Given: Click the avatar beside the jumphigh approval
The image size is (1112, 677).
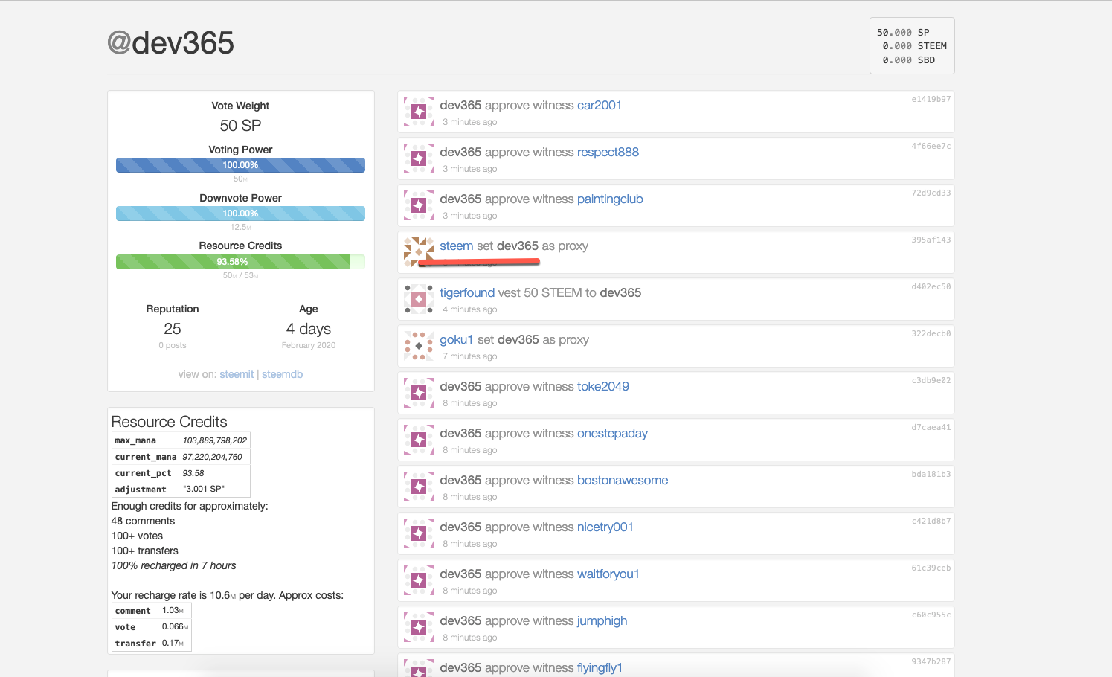Looking at the screenshot, I should click(419, 627).
